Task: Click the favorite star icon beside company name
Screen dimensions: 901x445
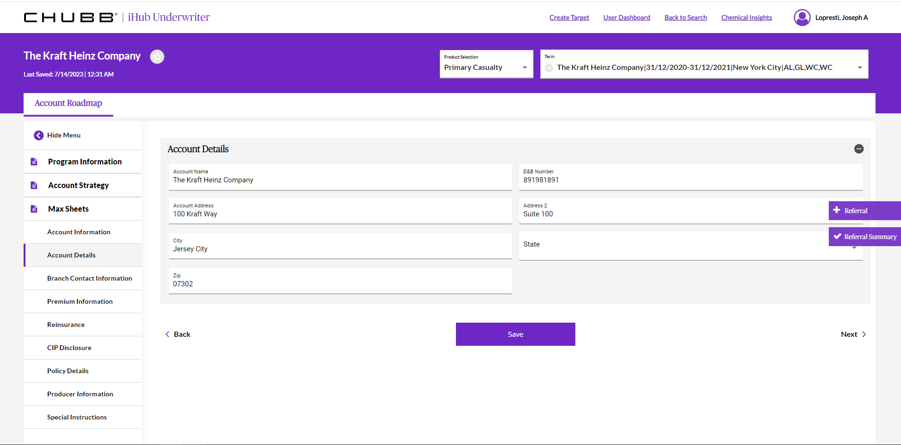Action: [x=157, y=57]
